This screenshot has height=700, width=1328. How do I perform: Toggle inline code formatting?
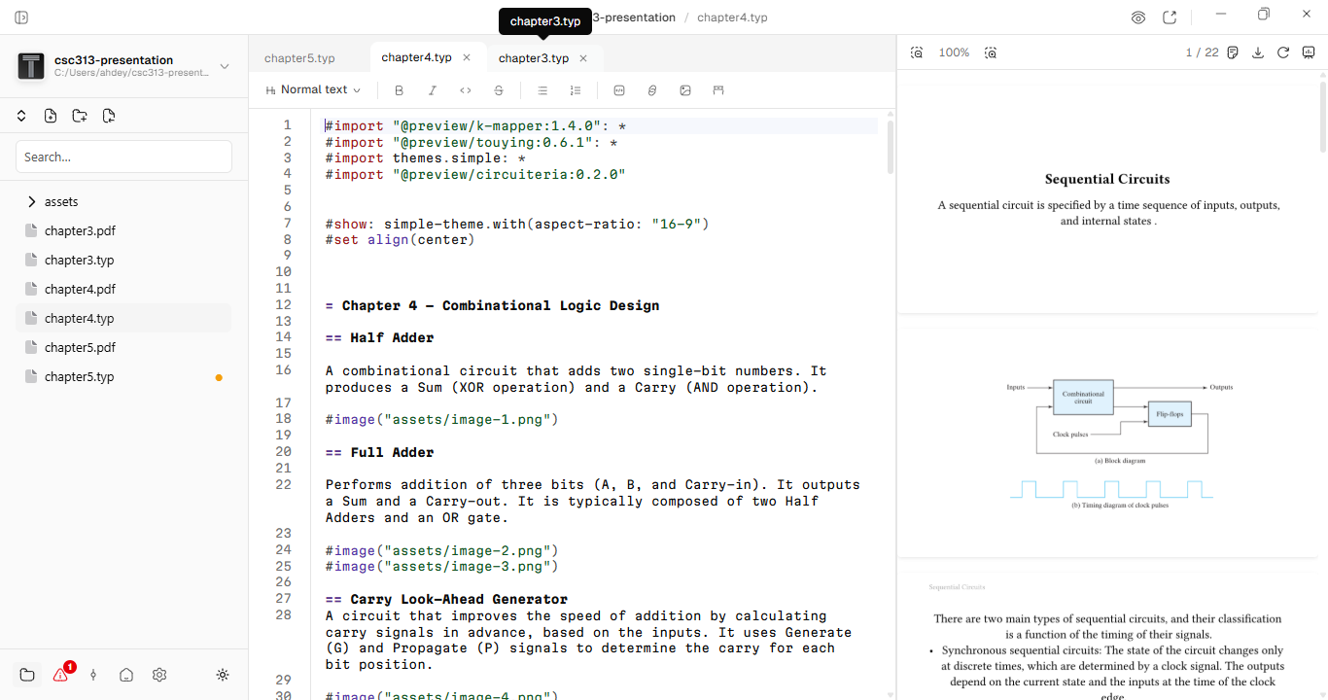point(466,90)
